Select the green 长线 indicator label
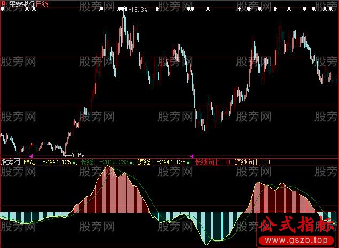The image size is (339, 248). (88, 161)
